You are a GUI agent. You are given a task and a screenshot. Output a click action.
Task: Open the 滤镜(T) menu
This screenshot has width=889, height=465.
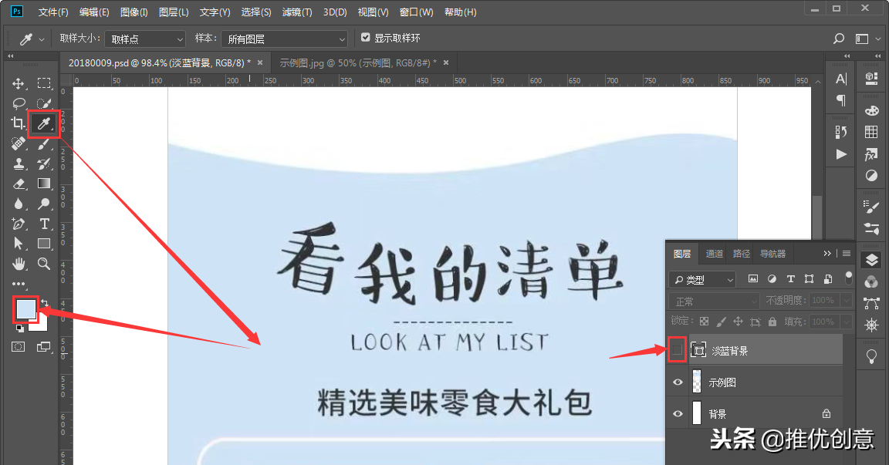point(297,12)
